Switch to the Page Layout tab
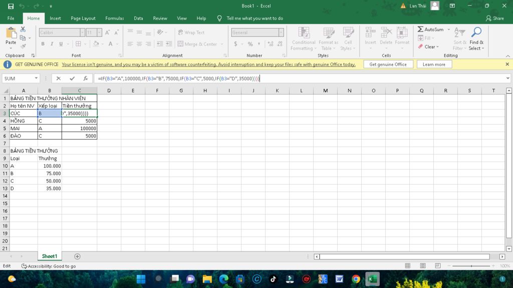Image resolution: width=513 pixels, height=288 pixels. (83, 18)
